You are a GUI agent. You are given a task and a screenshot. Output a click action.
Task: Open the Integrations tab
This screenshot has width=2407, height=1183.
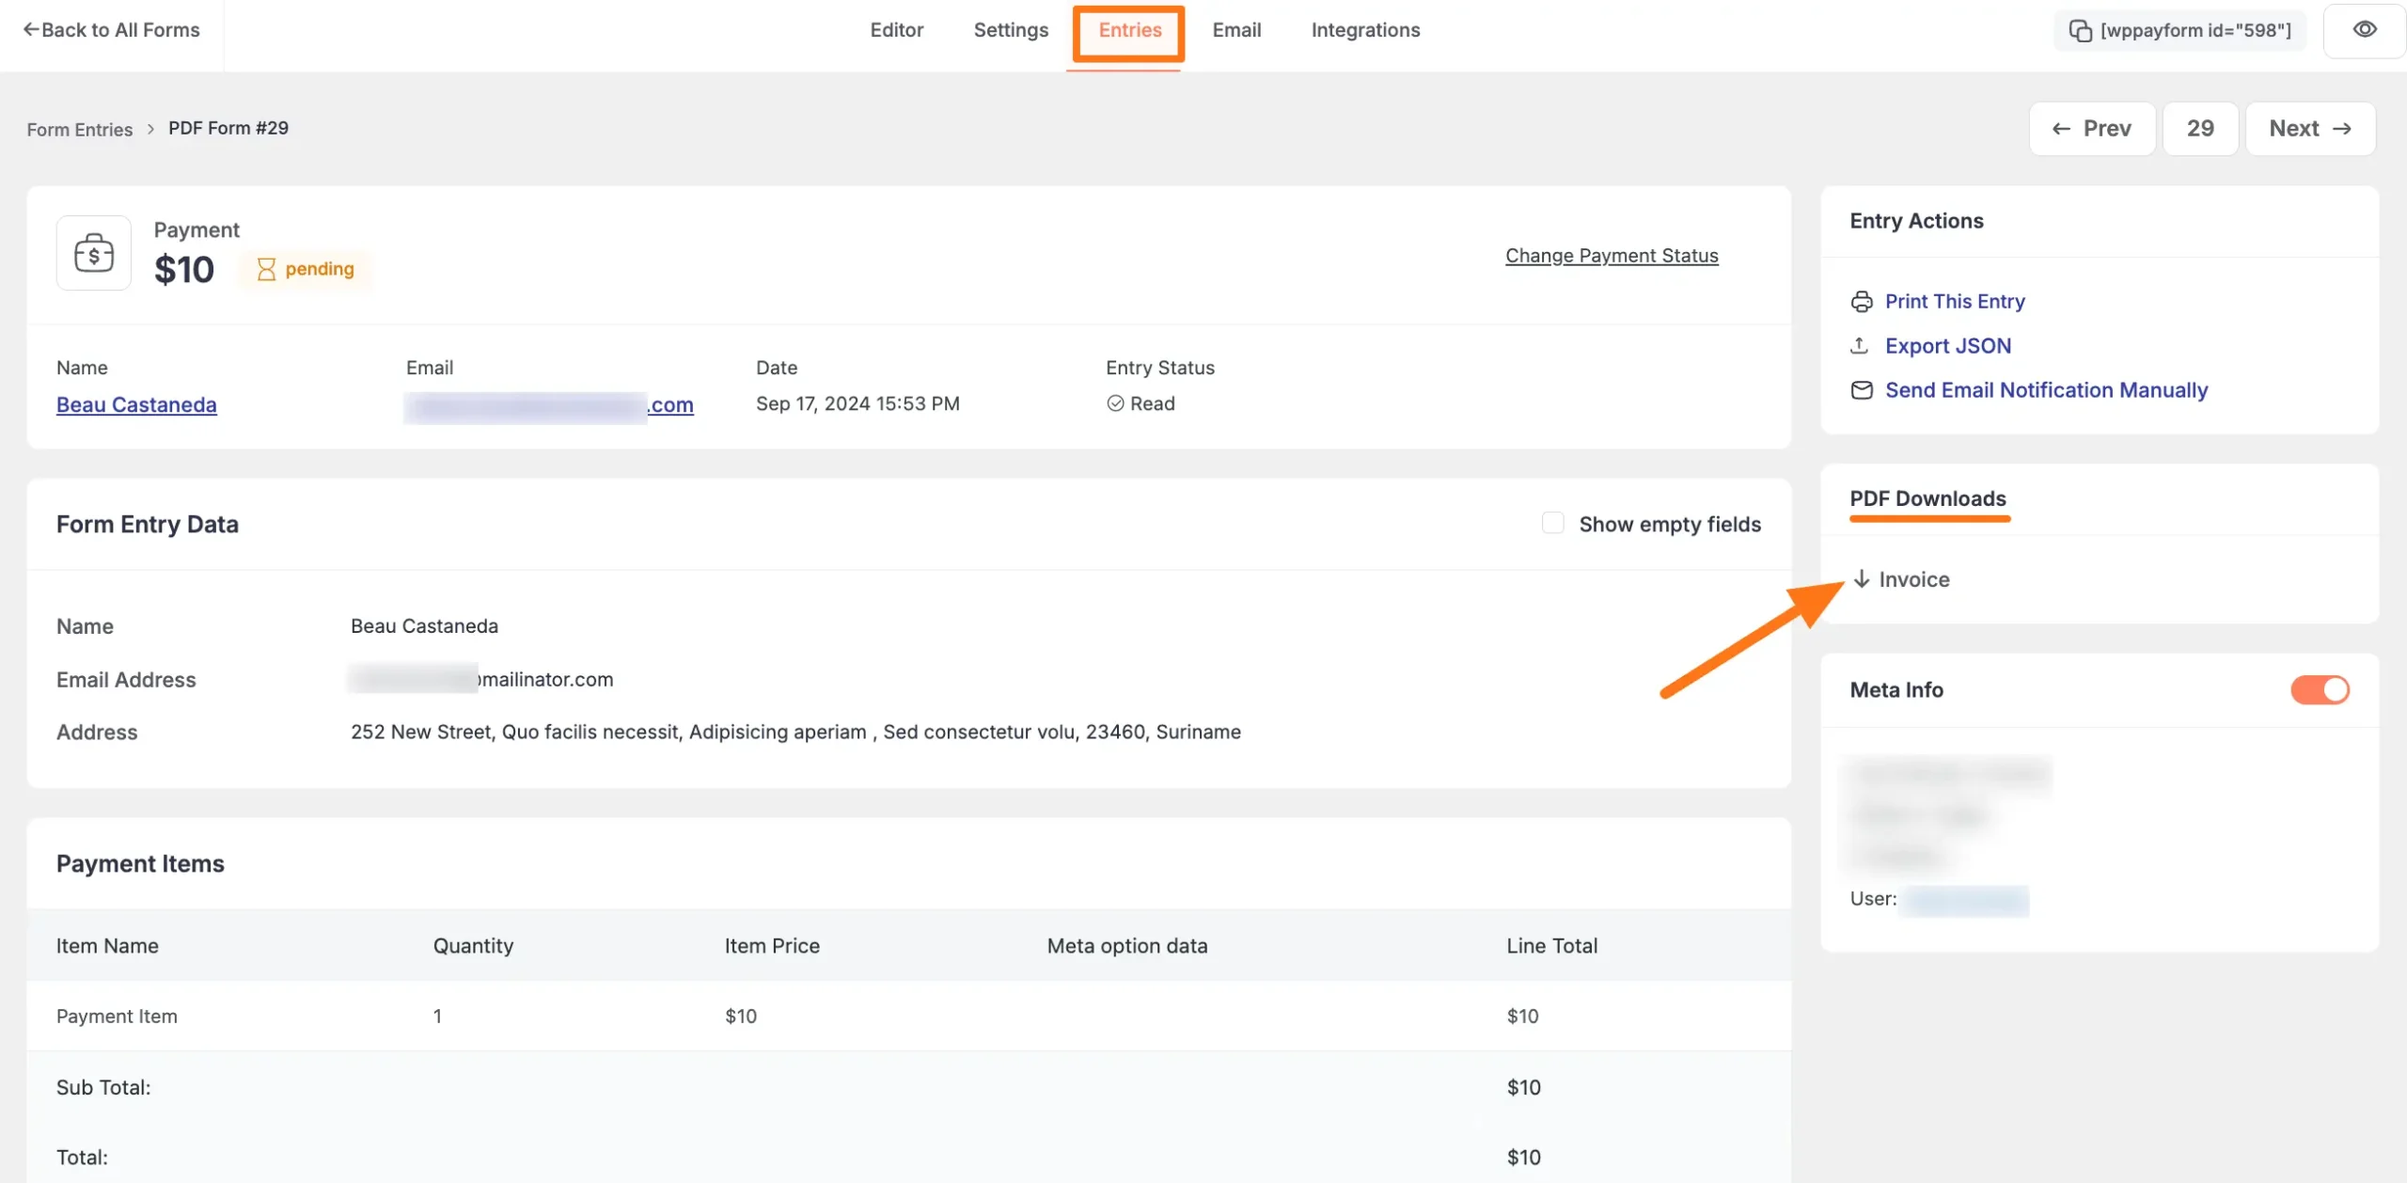point(1364,30)
